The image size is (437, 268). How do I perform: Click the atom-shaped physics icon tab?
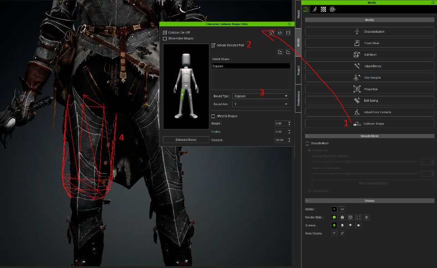333,9
